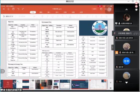This screenshot has height=92, width=140.
Task: Select slide thumbnail number 12
Action: [x=80, y=85]
